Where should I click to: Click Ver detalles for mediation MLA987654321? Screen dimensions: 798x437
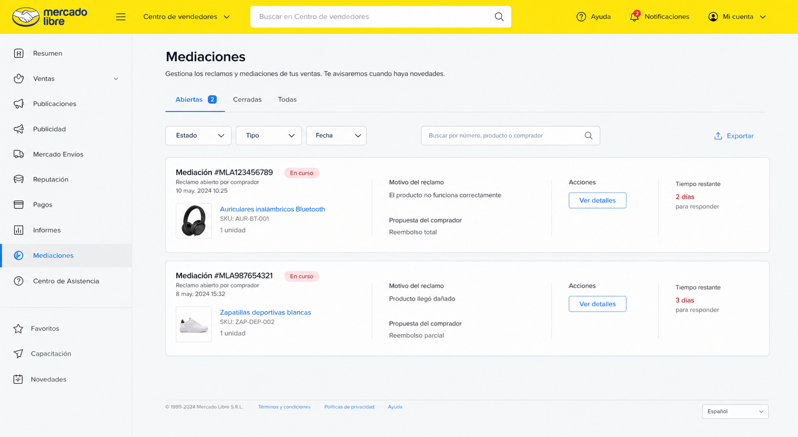coord(597,304)
